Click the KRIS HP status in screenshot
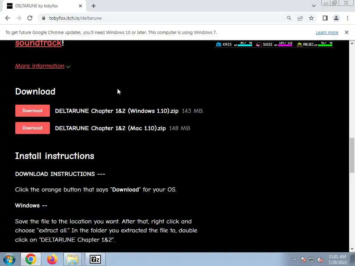 coord(234,44)
